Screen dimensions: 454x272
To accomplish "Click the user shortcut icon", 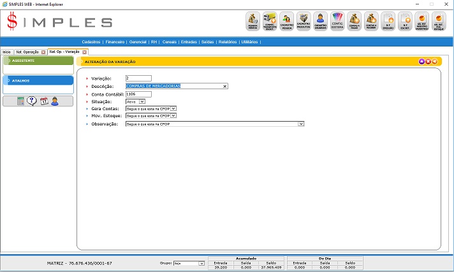I will click(55, 101).
